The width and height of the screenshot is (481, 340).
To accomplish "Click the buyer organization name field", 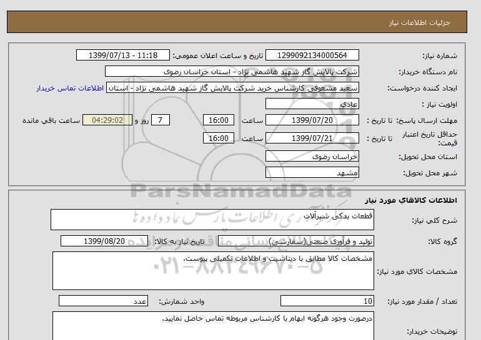I will [x=232, y=72].
